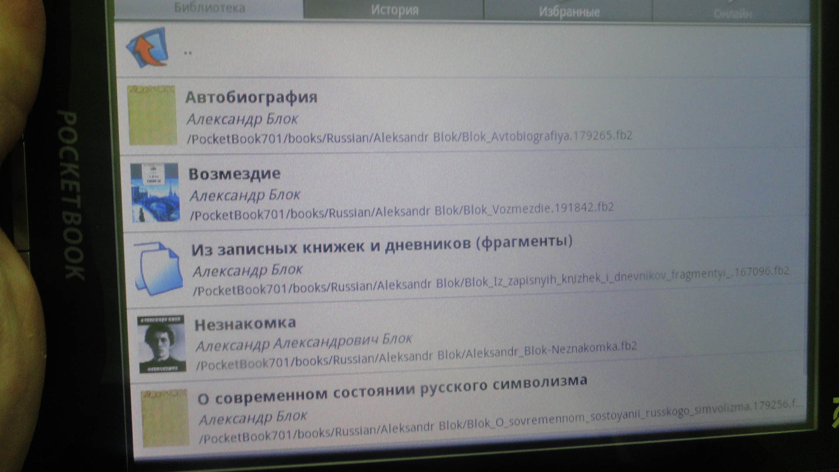The image size is (839, 472).
Task: Click the up-folder back arrow icon
Action: click(148, 47)
